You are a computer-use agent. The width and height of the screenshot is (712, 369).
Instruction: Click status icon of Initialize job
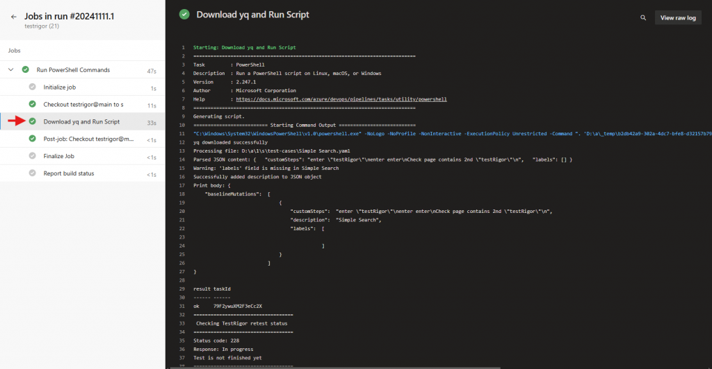pyautogui.click(x=32, y=87)
